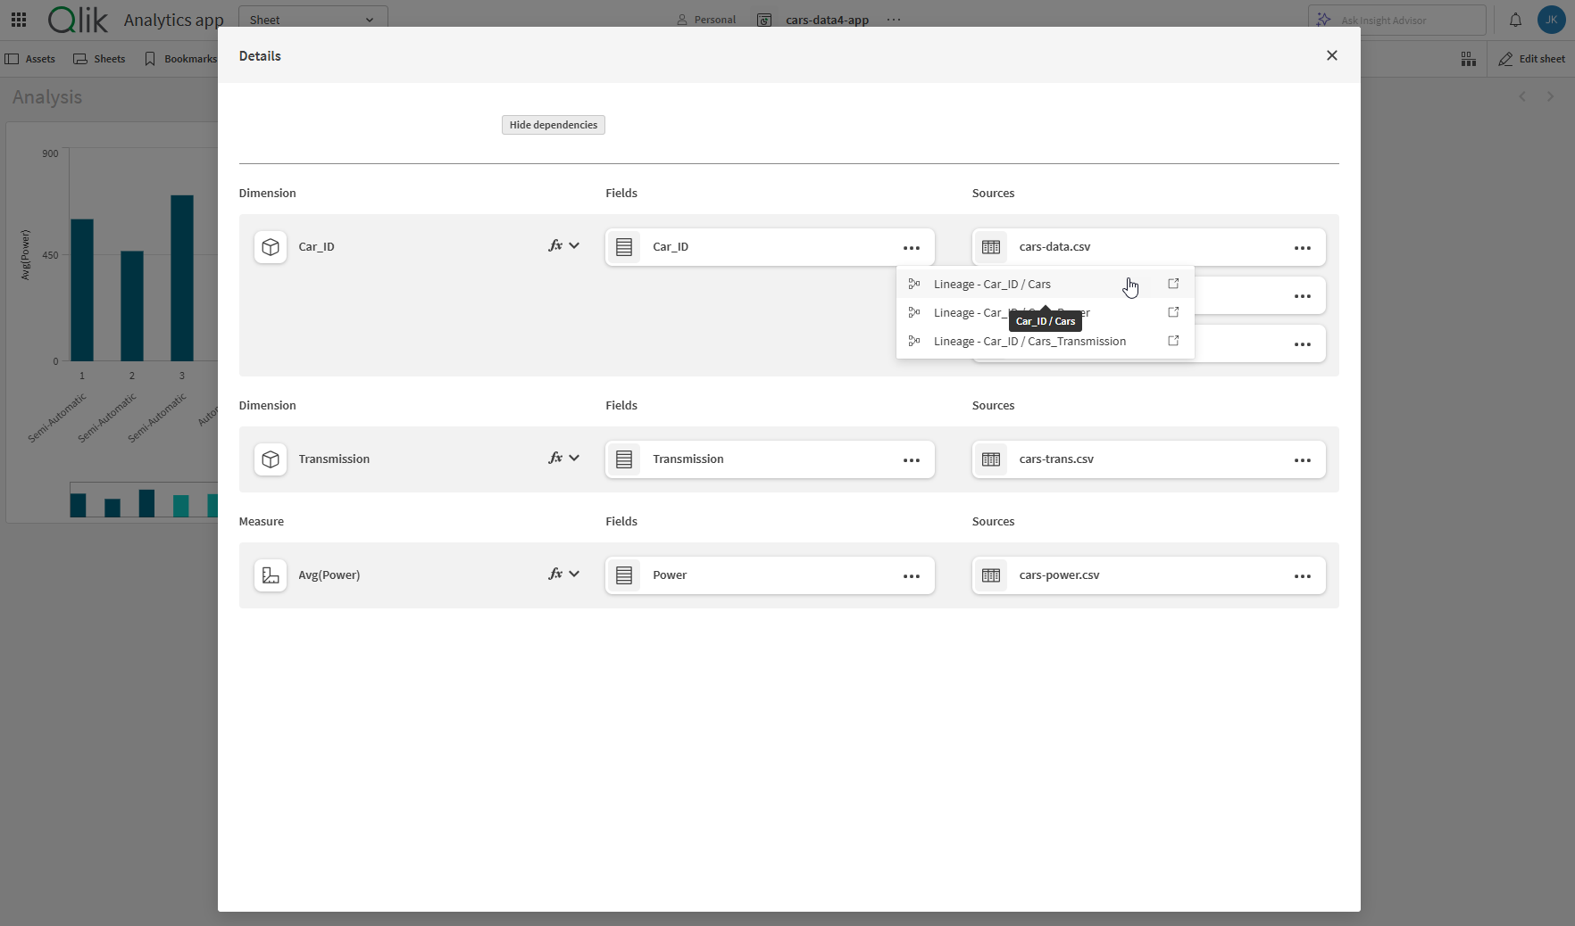Open the Qlik app launcher grid

tap(18, 19)
